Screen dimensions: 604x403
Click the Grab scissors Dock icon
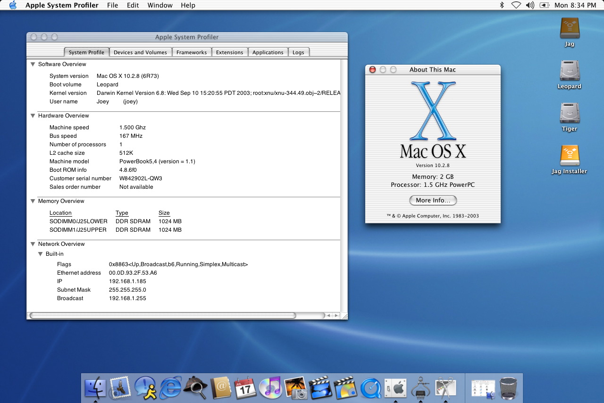pyautogui.click(x=445, y=388)
